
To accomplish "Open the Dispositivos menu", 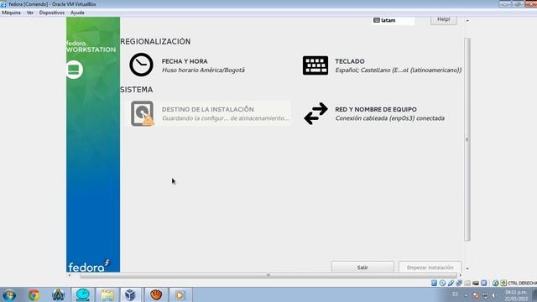I will [52, 13].
